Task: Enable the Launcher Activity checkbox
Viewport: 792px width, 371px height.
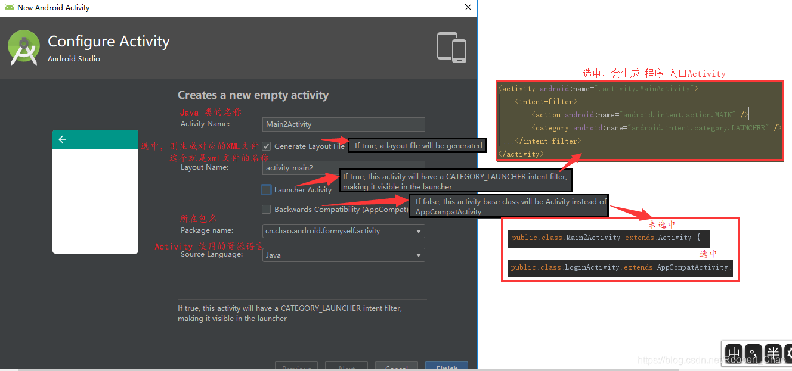Action: point(267,189)
